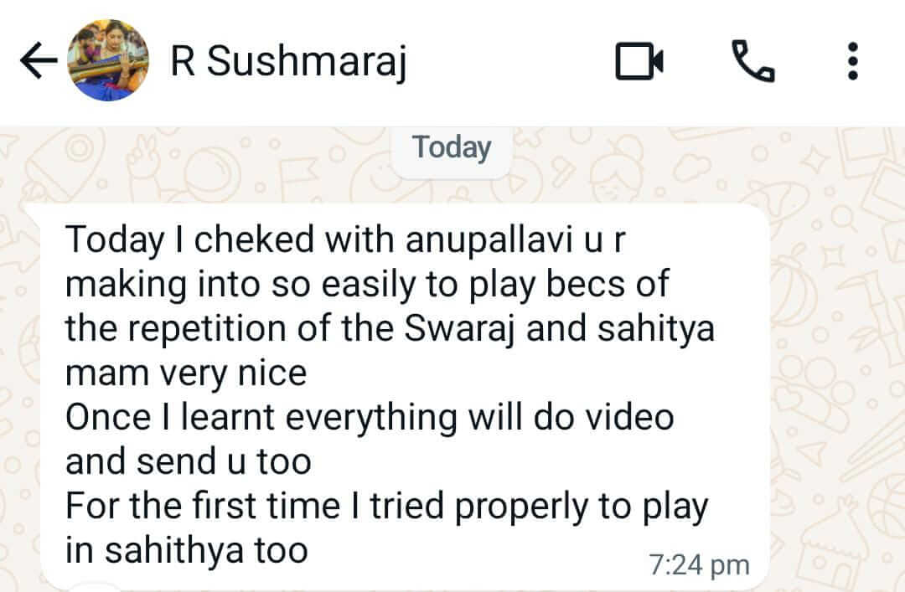The image size is (905, 592).
Task: Click the word 'video' in the message
Action: pyautogui.click(x=629, y=418)
